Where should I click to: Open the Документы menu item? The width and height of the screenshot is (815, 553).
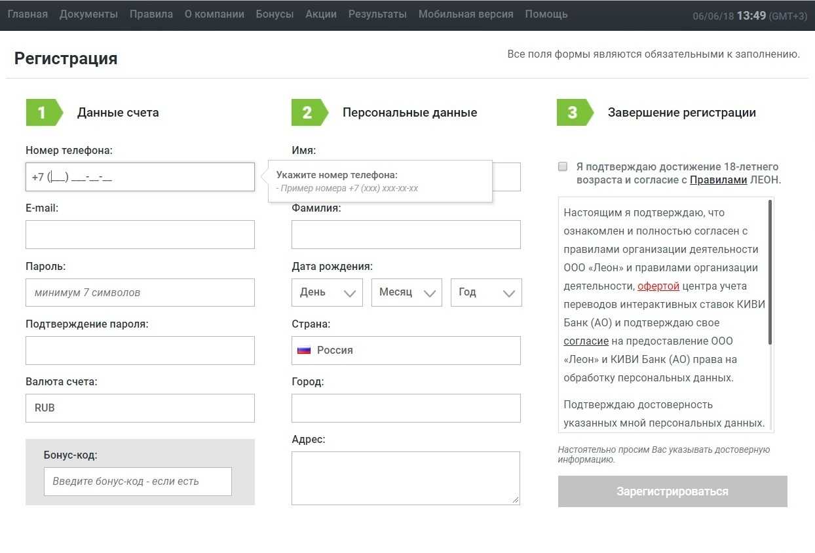click(x=88, y=14)
